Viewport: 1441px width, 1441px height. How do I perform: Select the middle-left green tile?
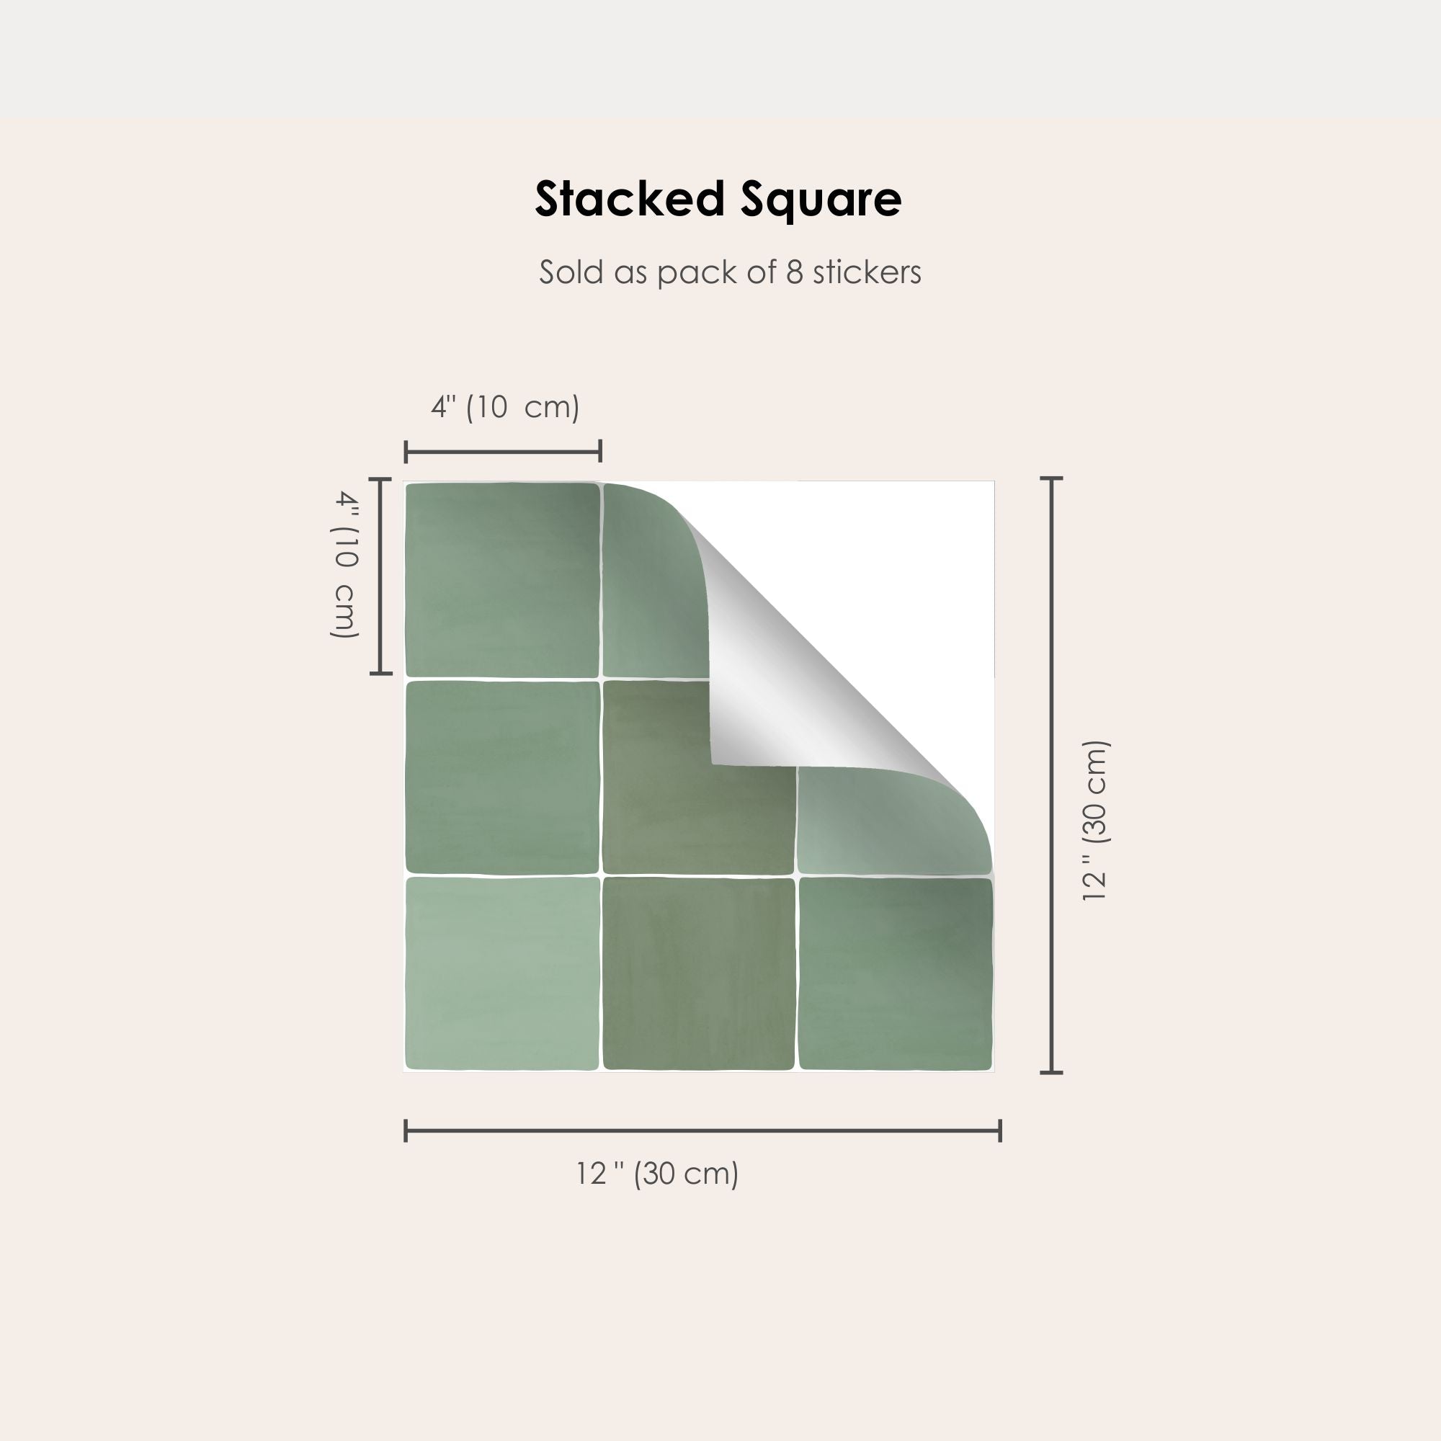click(x=502, y=777)
